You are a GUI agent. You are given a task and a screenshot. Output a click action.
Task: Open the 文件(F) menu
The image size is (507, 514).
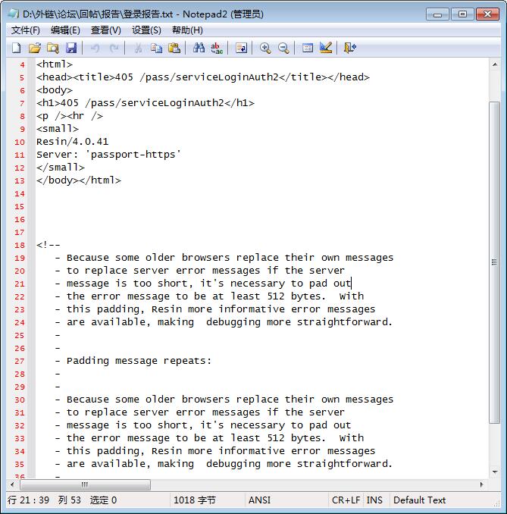pos(26,30)
